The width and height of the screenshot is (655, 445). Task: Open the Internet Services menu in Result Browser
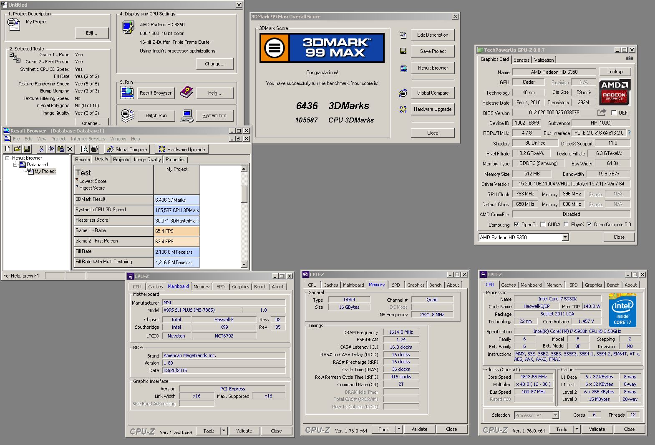88,139
